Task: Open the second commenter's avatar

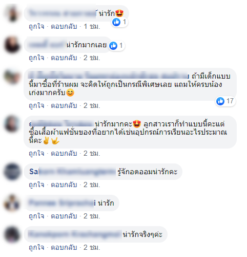Action: [12, 45]
